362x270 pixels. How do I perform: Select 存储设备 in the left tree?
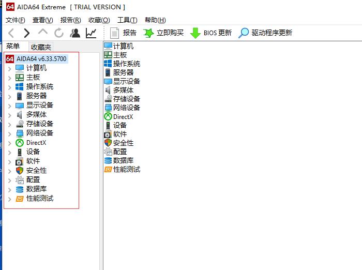click(x=40, y=124)
